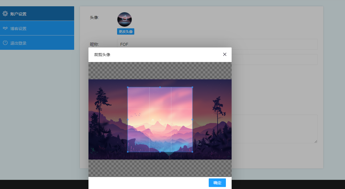This screenshot has width=345, height=189.
Task: Focus the 昵称 input field containing FOF
Action: [217, 44]
